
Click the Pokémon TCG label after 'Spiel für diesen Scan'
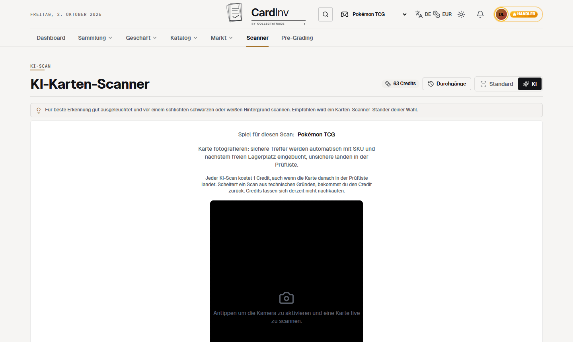(316, 134)
